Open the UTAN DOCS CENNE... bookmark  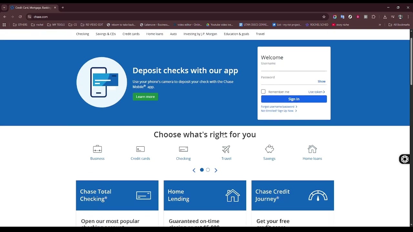click(254, 25)
